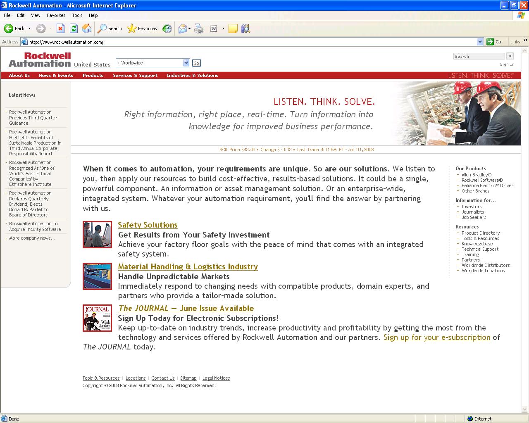This screenshot has height=423, width=529.
Task: Expand the Links toolbar chevron
Action: click(x=525, y=40)
